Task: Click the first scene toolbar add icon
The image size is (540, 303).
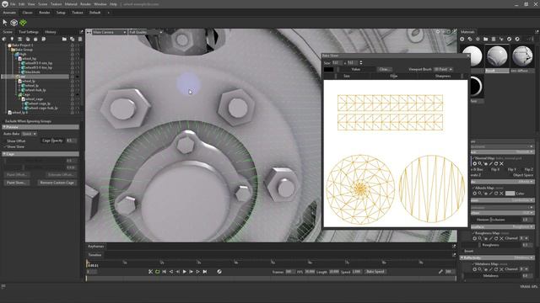Action: [4, 40]
